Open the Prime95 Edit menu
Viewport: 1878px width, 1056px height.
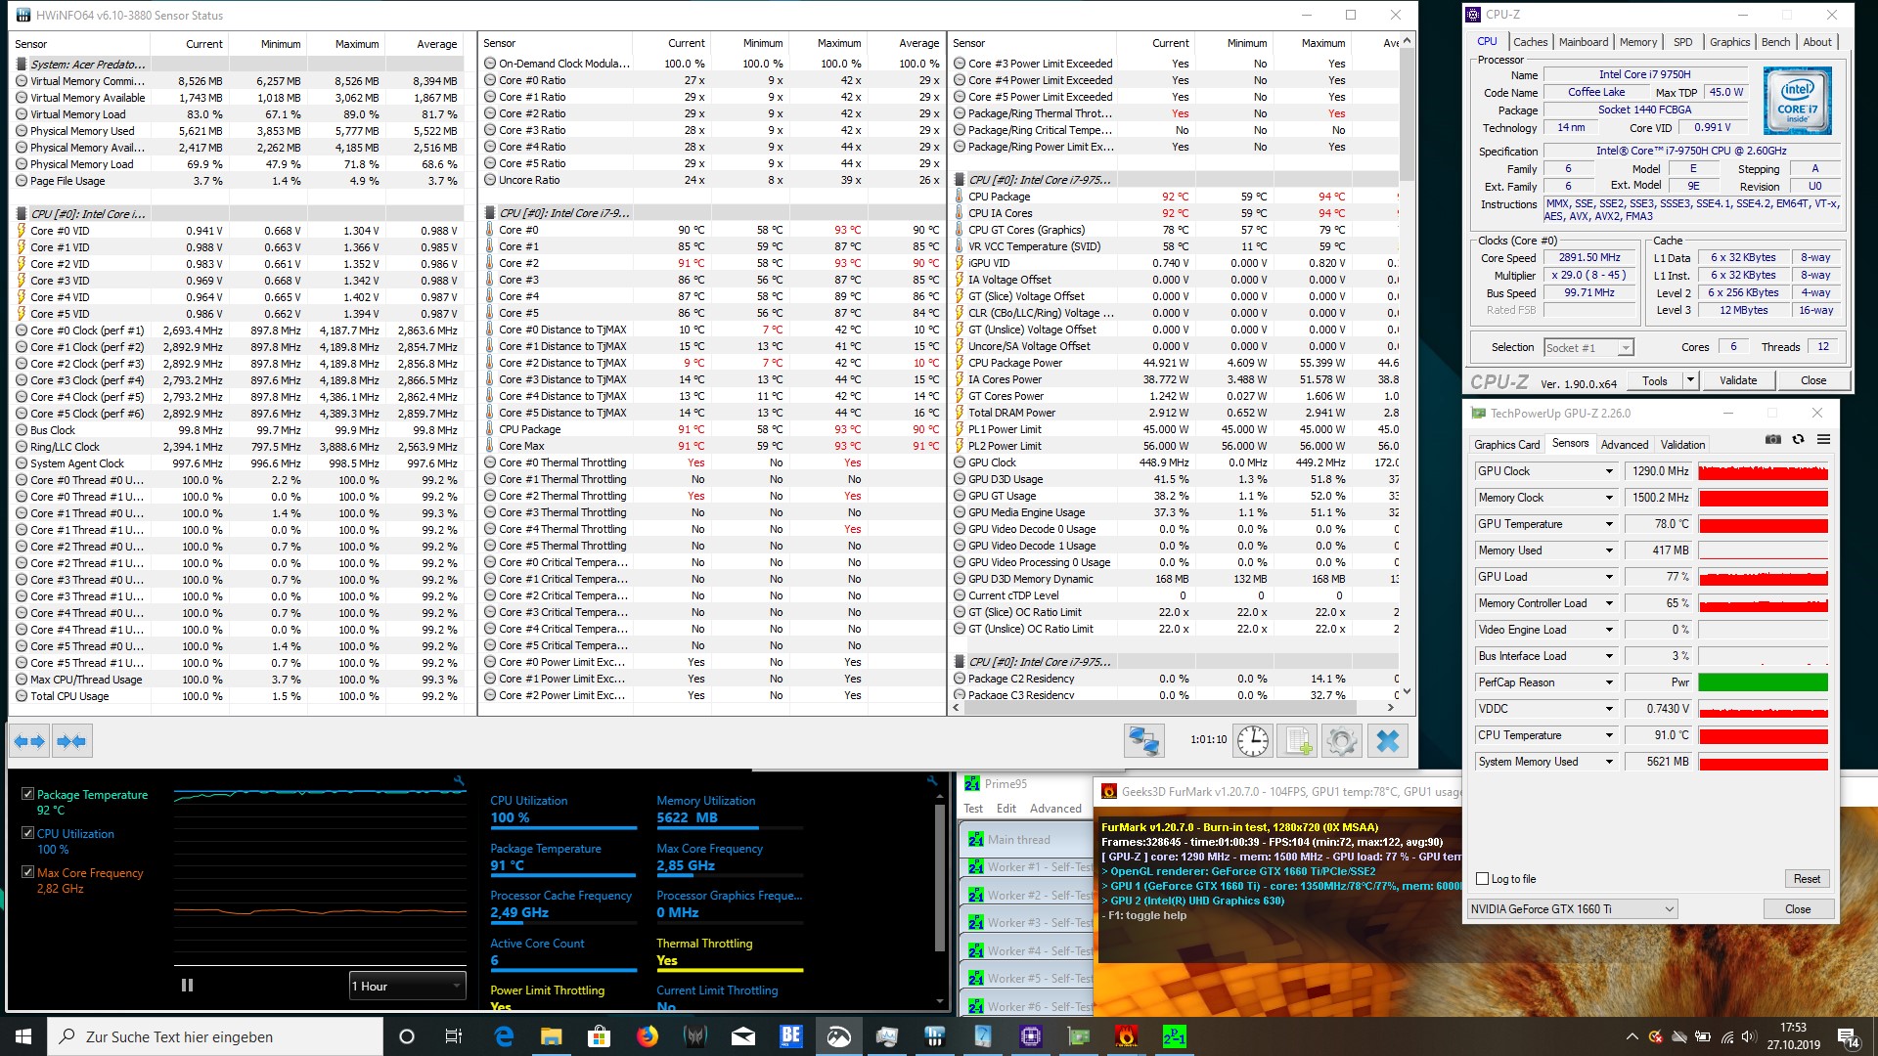pos(1006,809)
